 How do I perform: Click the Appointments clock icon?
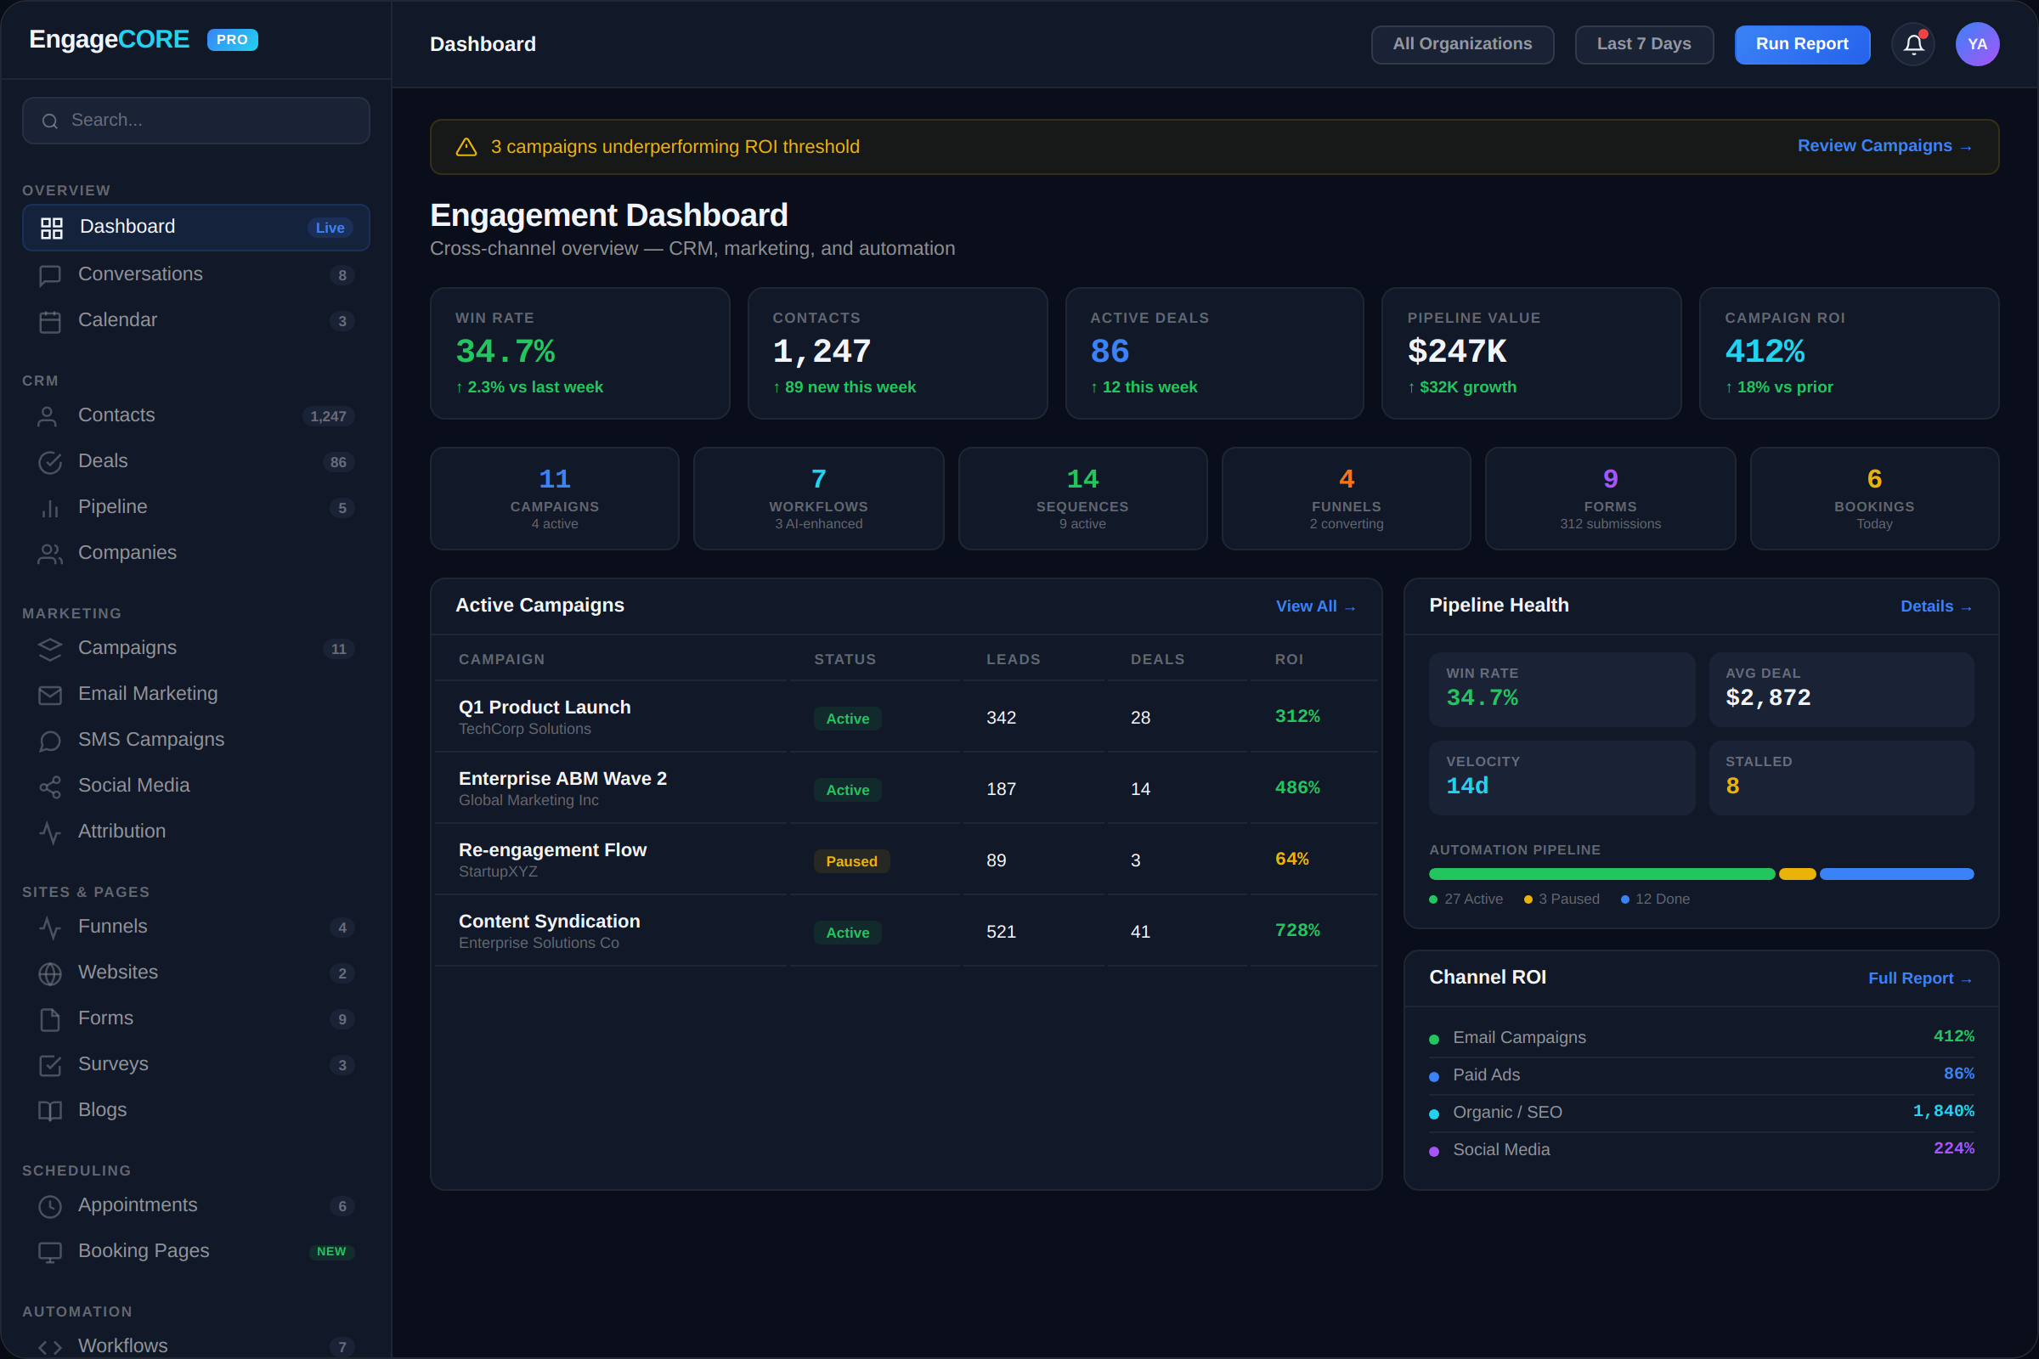[50, 1206]
